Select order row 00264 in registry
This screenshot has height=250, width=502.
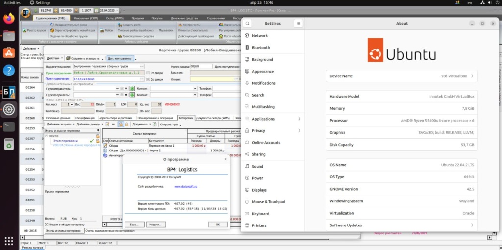click(x=30, y=87)
